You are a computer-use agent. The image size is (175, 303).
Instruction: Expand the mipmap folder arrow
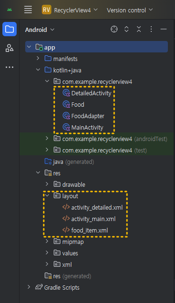tap(47, 241)
